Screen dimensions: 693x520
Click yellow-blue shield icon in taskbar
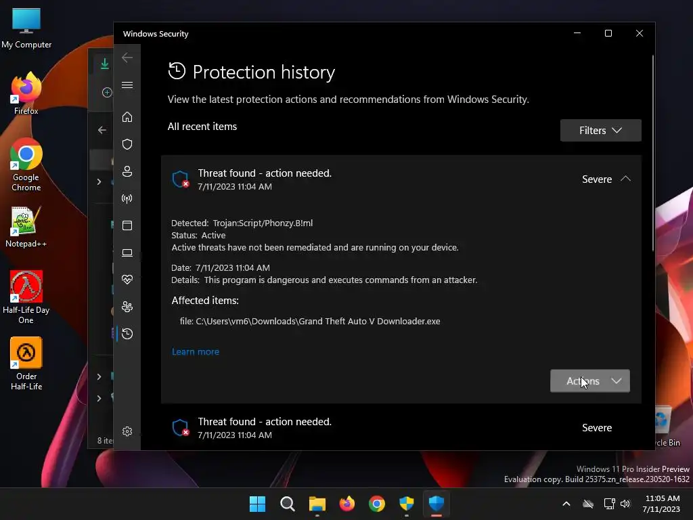(x=407, y=504)
